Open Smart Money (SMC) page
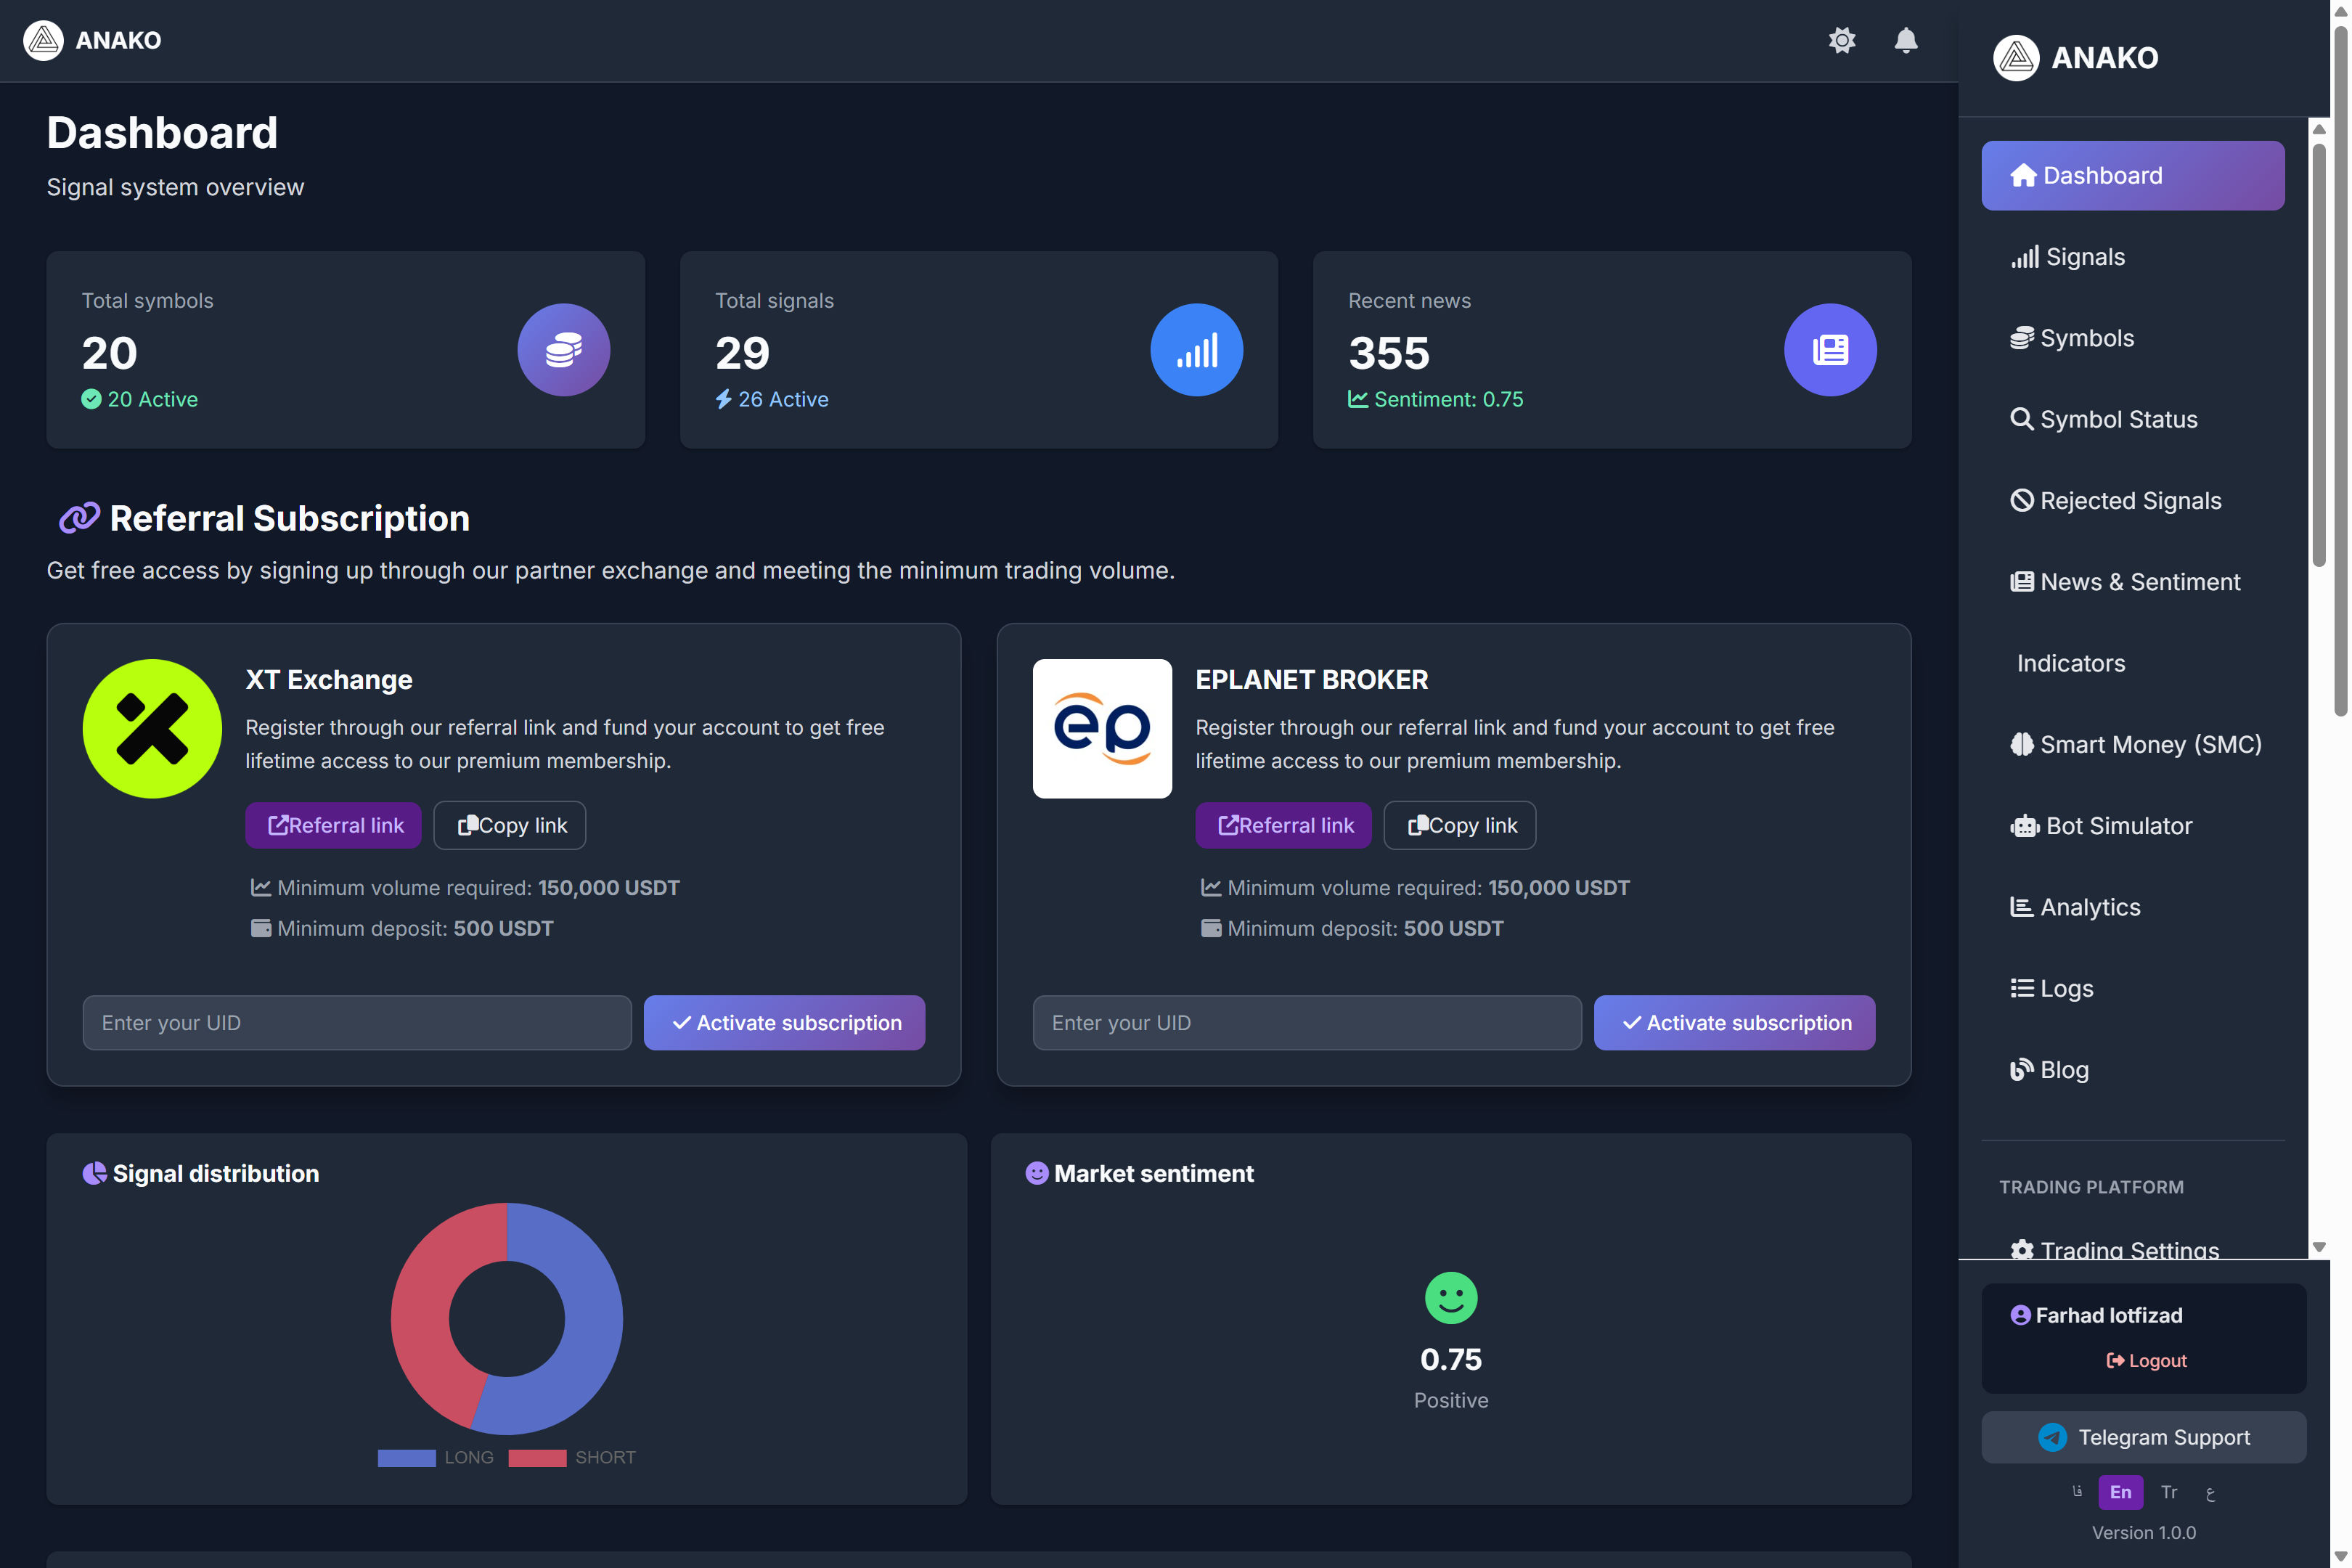Image resolution: width=2352 pixels, height=1568 pixels. (x=2133, y=745)
